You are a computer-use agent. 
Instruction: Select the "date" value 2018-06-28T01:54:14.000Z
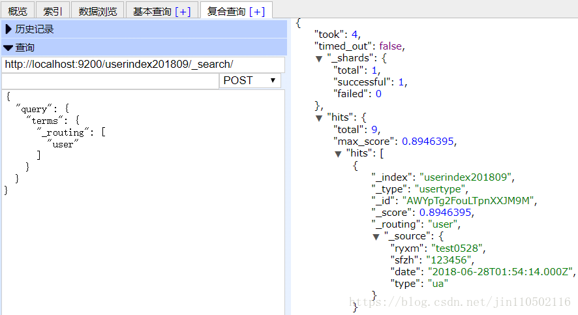(x=500, y=271)
